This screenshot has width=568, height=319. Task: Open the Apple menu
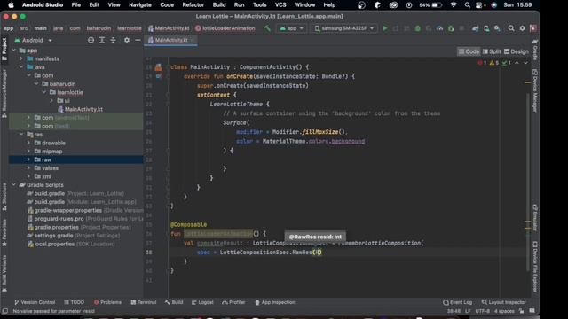[x=11, y=5]
